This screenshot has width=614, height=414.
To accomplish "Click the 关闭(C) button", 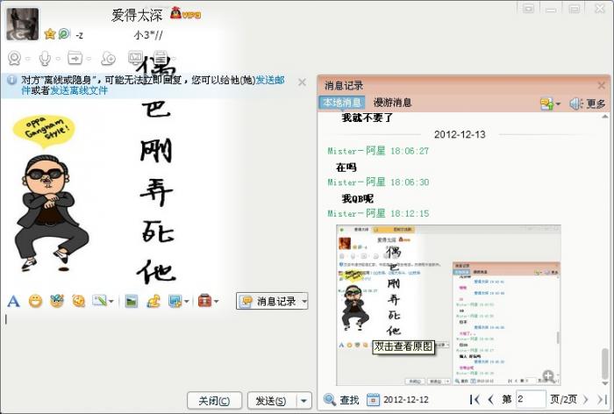I will pyautogui.click(x=214, y=401).
